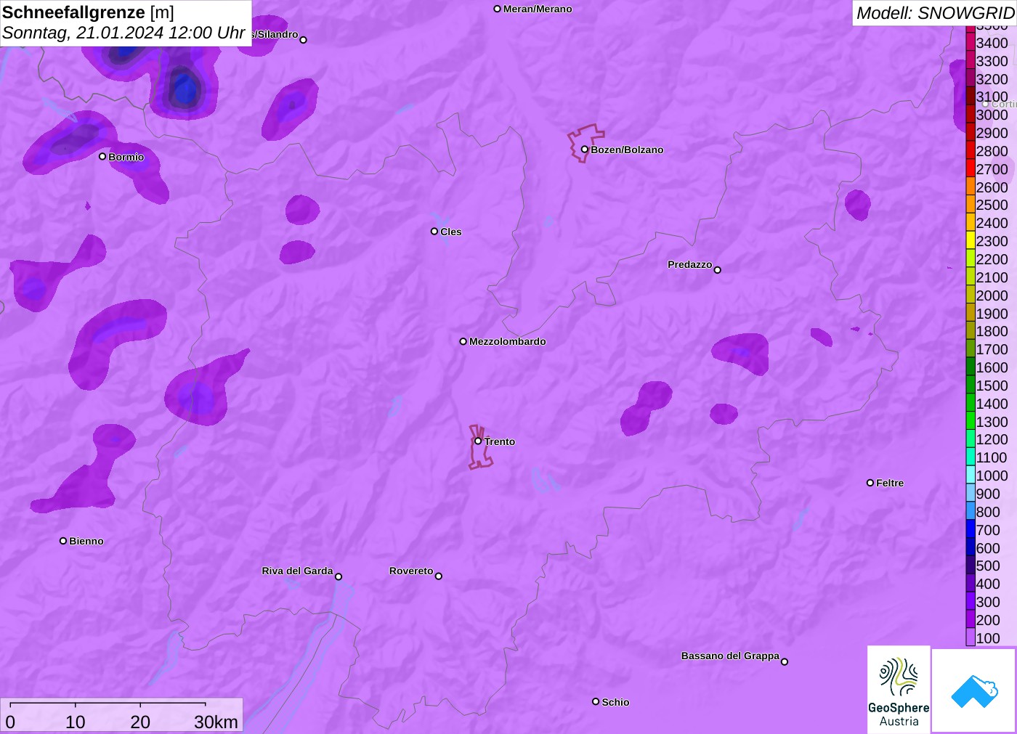Viewport: 1017px width, 734px height.
Task: Click the GeoSphere Austria logo
Action: (x=899, y=690)
